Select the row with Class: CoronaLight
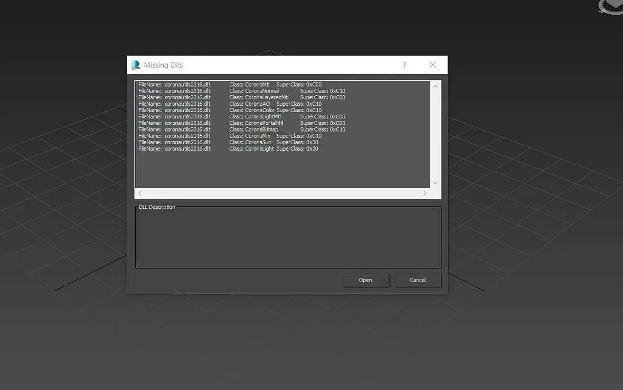Screen dimensions: 623x390 (282, 148)
